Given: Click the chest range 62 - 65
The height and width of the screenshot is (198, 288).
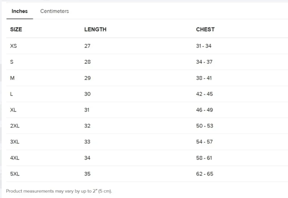Looking at the screenshot, I should pyautogui.click(x=205, y=174).
